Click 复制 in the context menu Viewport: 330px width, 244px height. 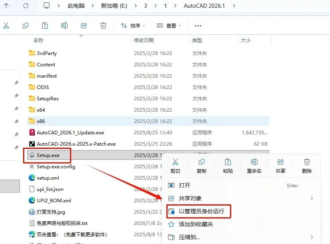(201, 166)
